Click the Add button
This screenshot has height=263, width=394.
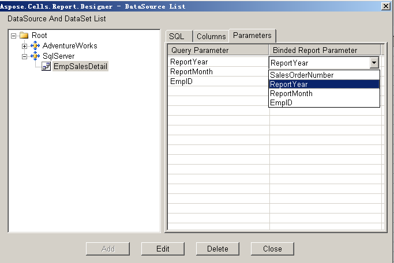(108, 249)
